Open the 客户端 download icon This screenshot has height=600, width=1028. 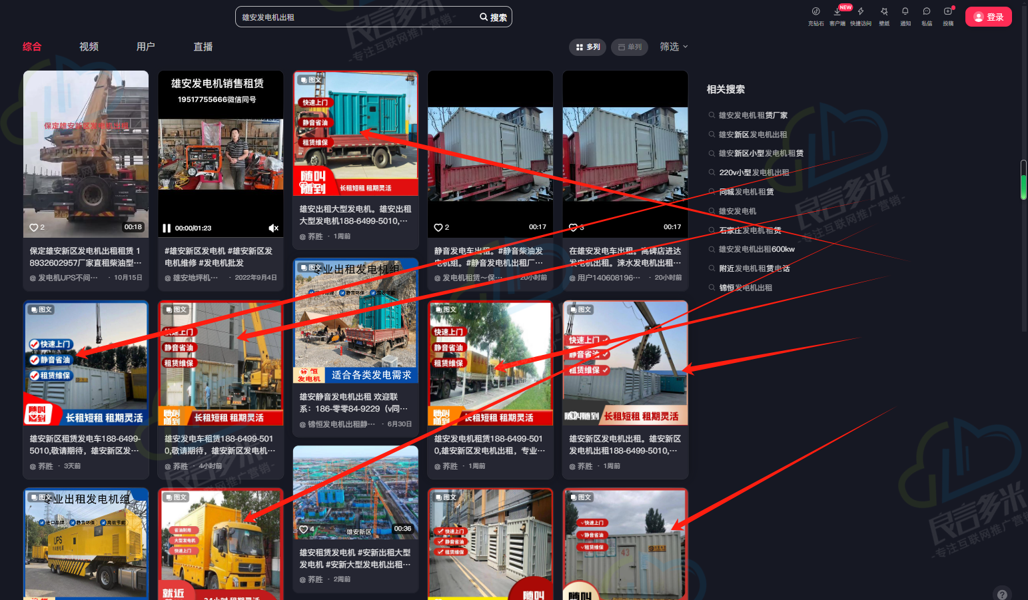pyautogui.click(x=837, y=12)
